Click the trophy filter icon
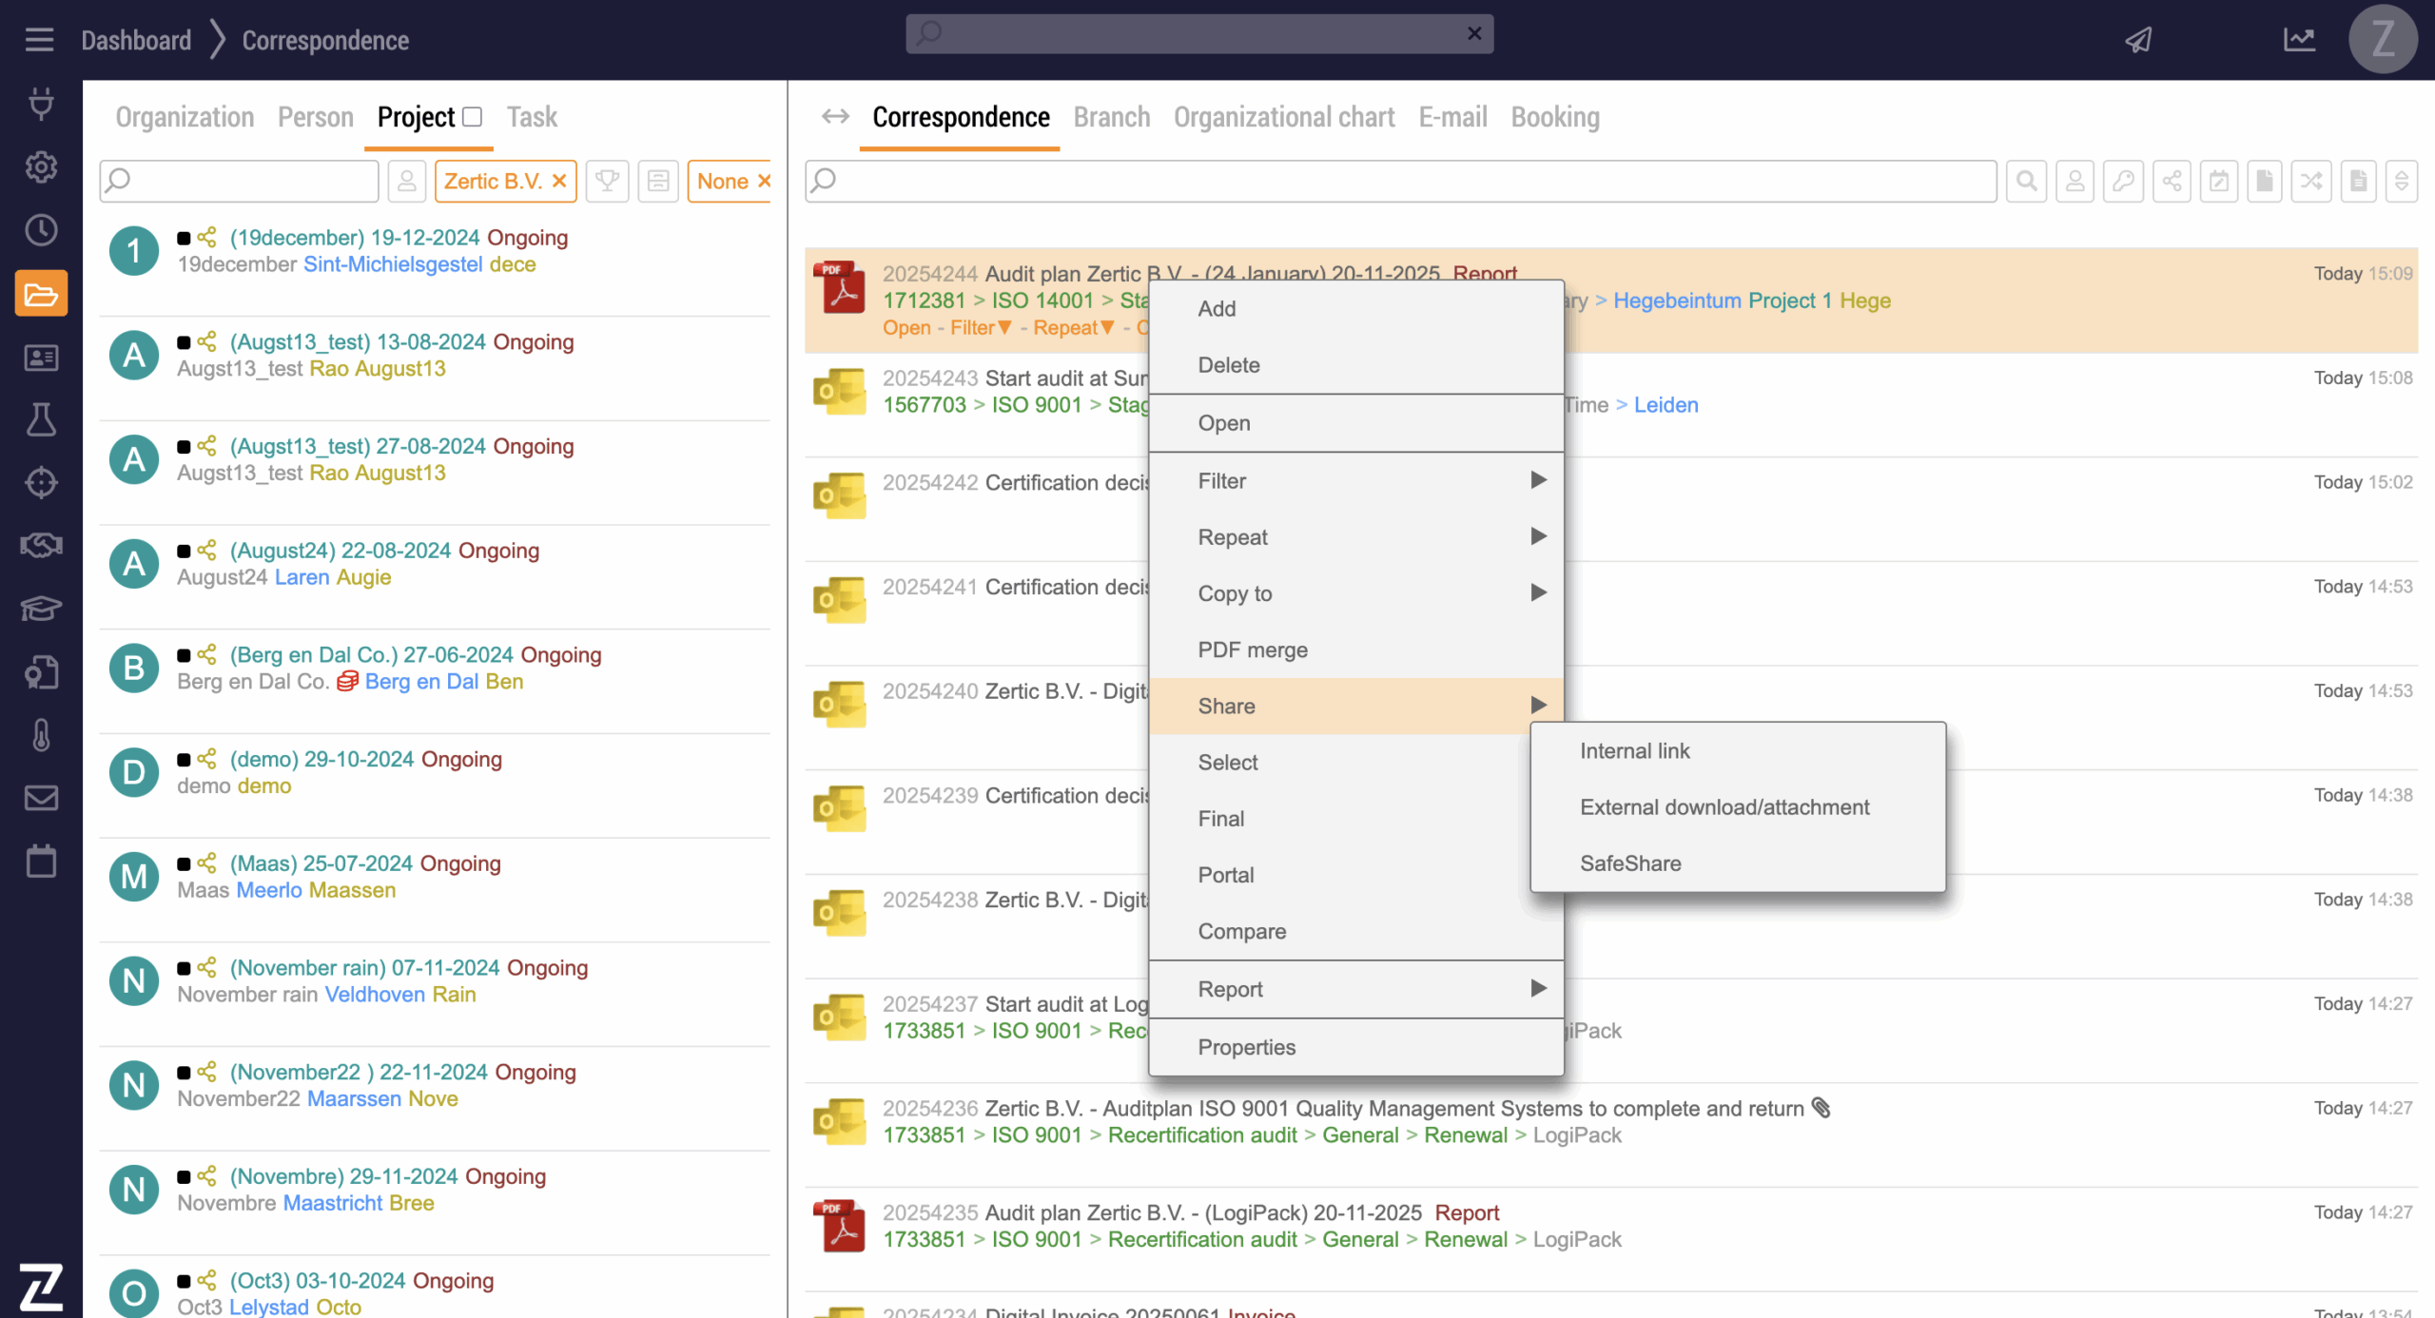 click(x=607, y=181)
